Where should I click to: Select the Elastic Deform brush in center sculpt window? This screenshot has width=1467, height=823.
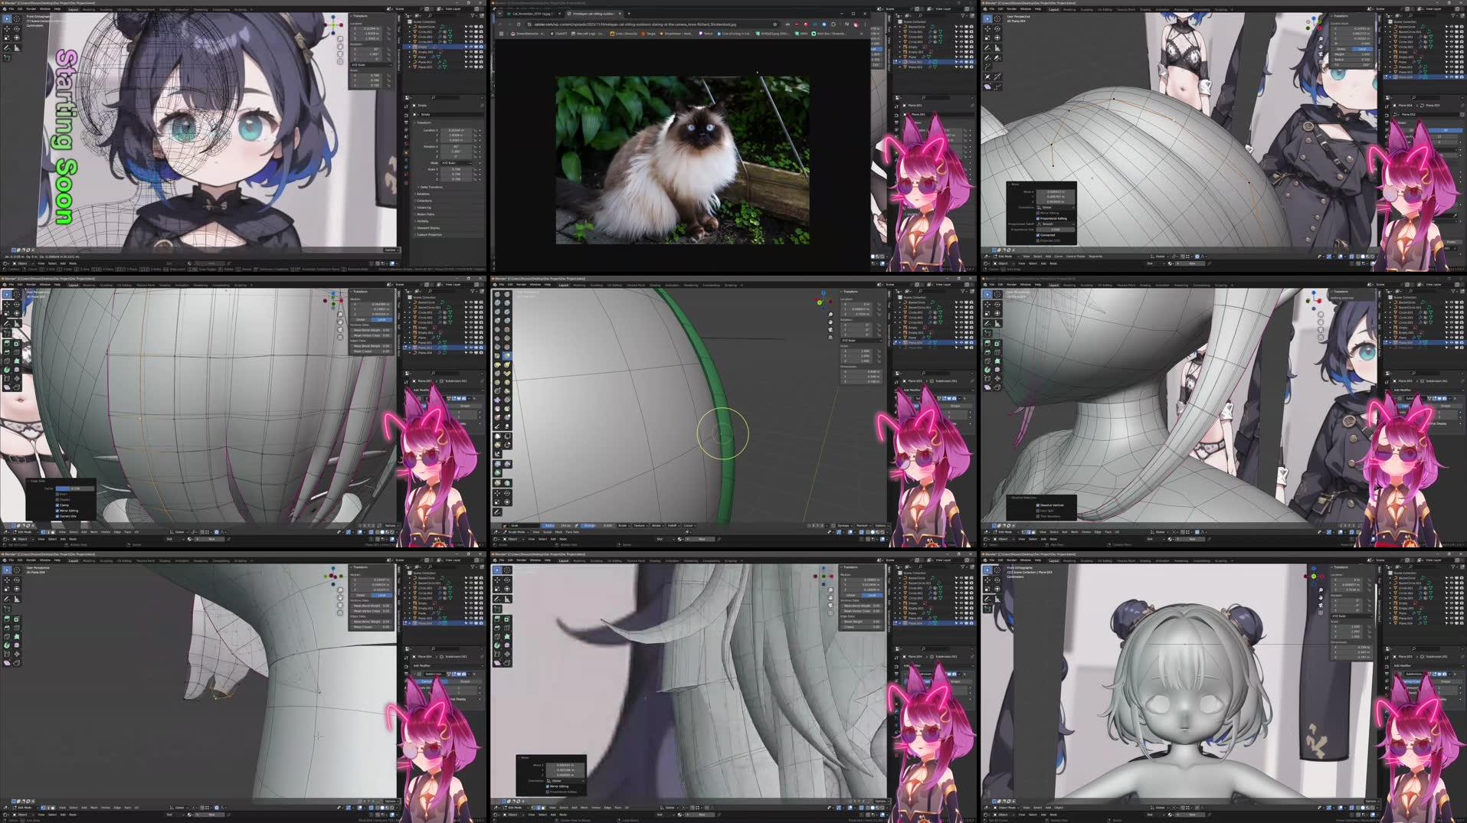tap(497, 364)
